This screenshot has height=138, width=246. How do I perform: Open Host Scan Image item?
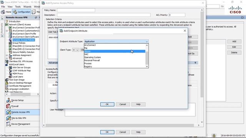coord(17,80)
